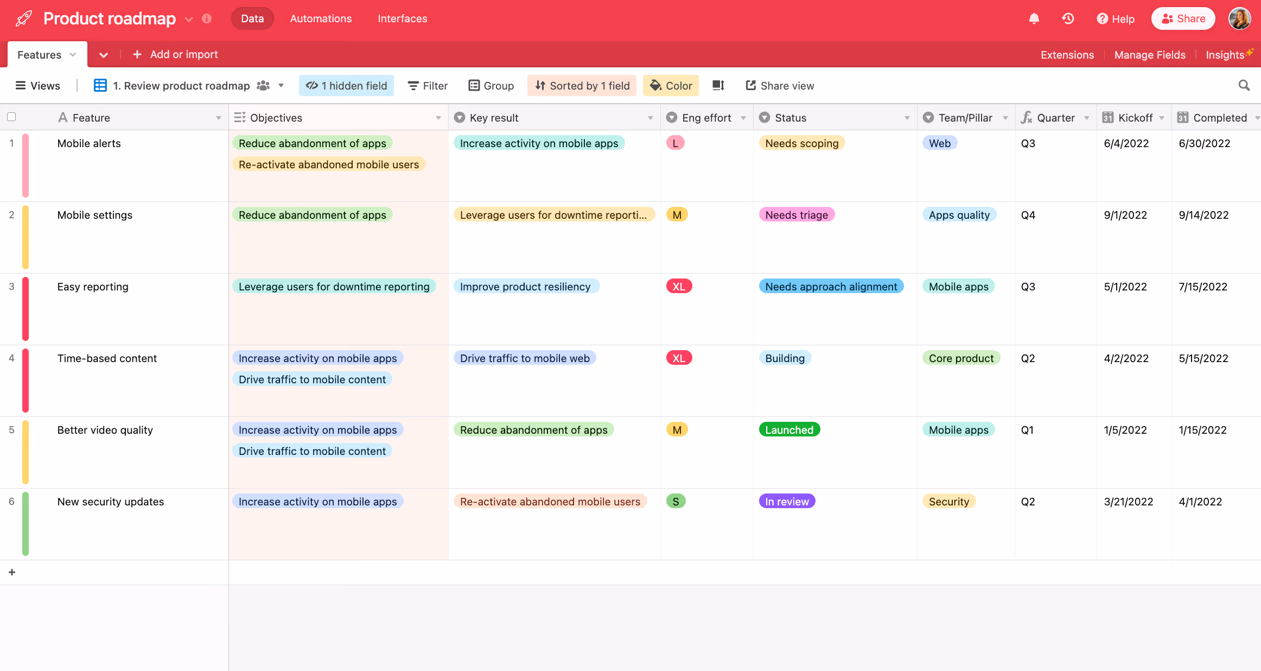
Task: Click the row height icon
Action: (x=718, y=85)
